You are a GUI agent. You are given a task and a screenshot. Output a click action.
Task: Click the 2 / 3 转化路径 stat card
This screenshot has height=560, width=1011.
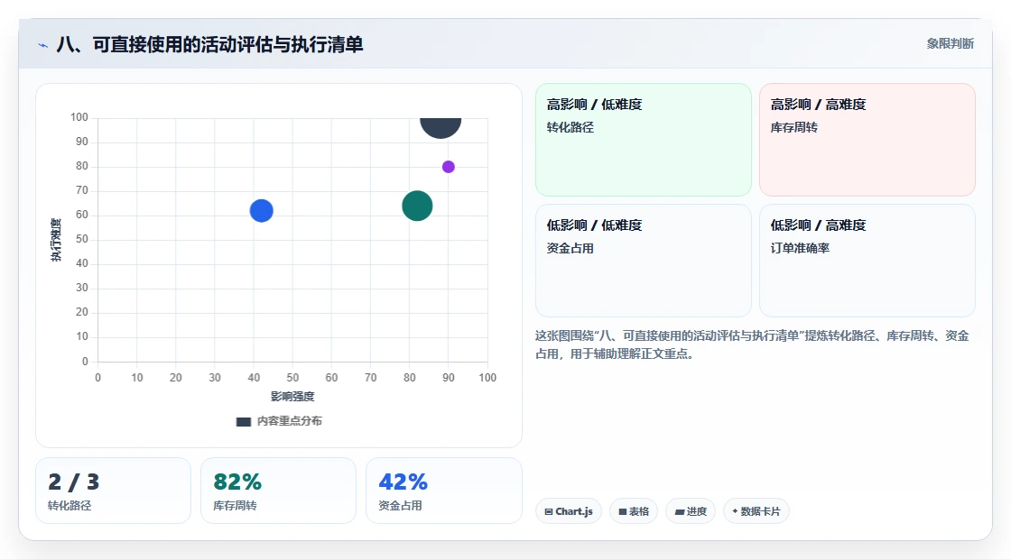click(x=114, y=491)
